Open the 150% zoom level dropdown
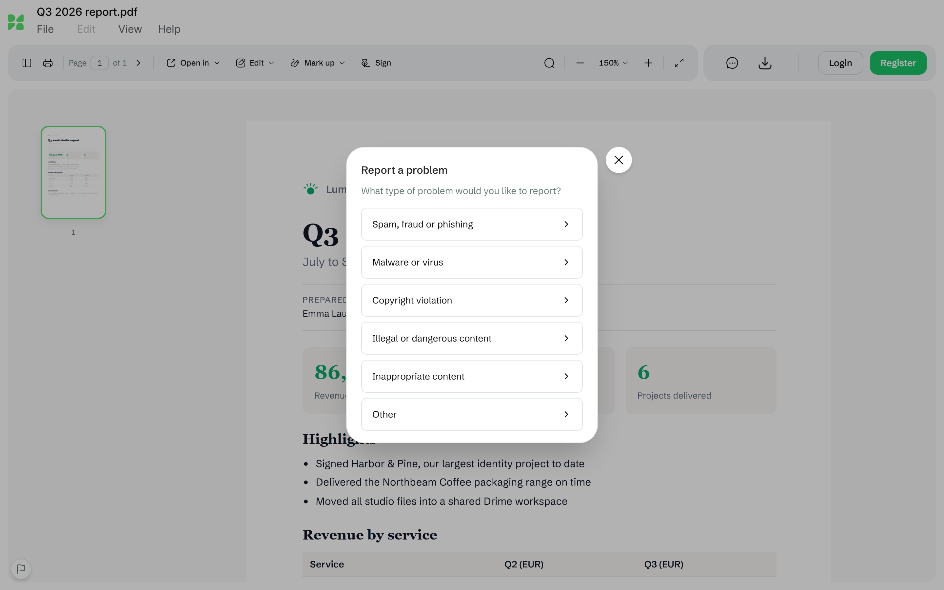The image size is (944, 590). pos(614,63)
